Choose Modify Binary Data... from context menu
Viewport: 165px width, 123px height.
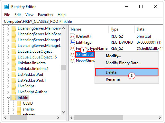[127, 63]
